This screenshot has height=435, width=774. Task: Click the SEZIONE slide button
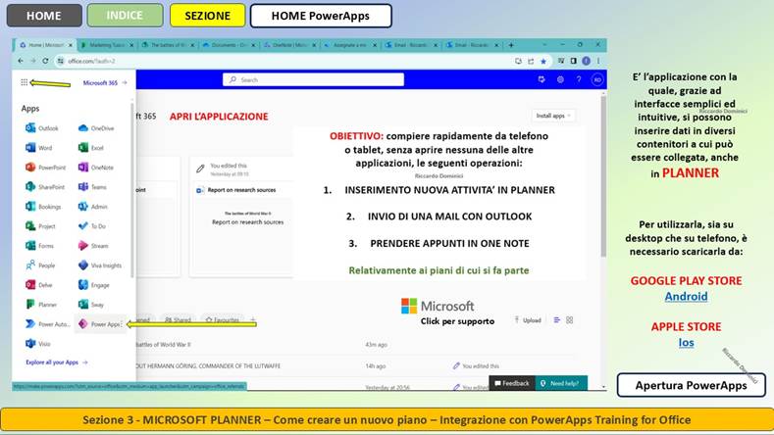pos(207,16)
